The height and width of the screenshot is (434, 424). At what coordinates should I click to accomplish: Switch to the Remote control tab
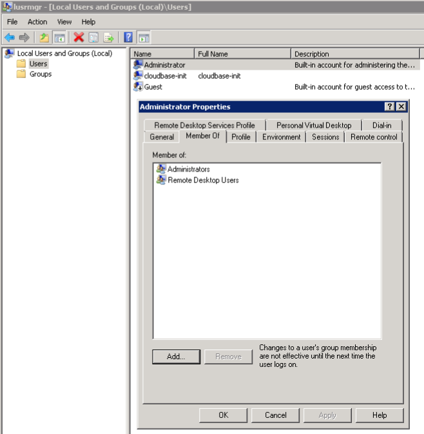(374, 137)
